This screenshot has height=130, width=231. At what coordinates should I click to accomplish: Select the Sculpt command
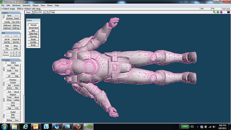(13, 112)
